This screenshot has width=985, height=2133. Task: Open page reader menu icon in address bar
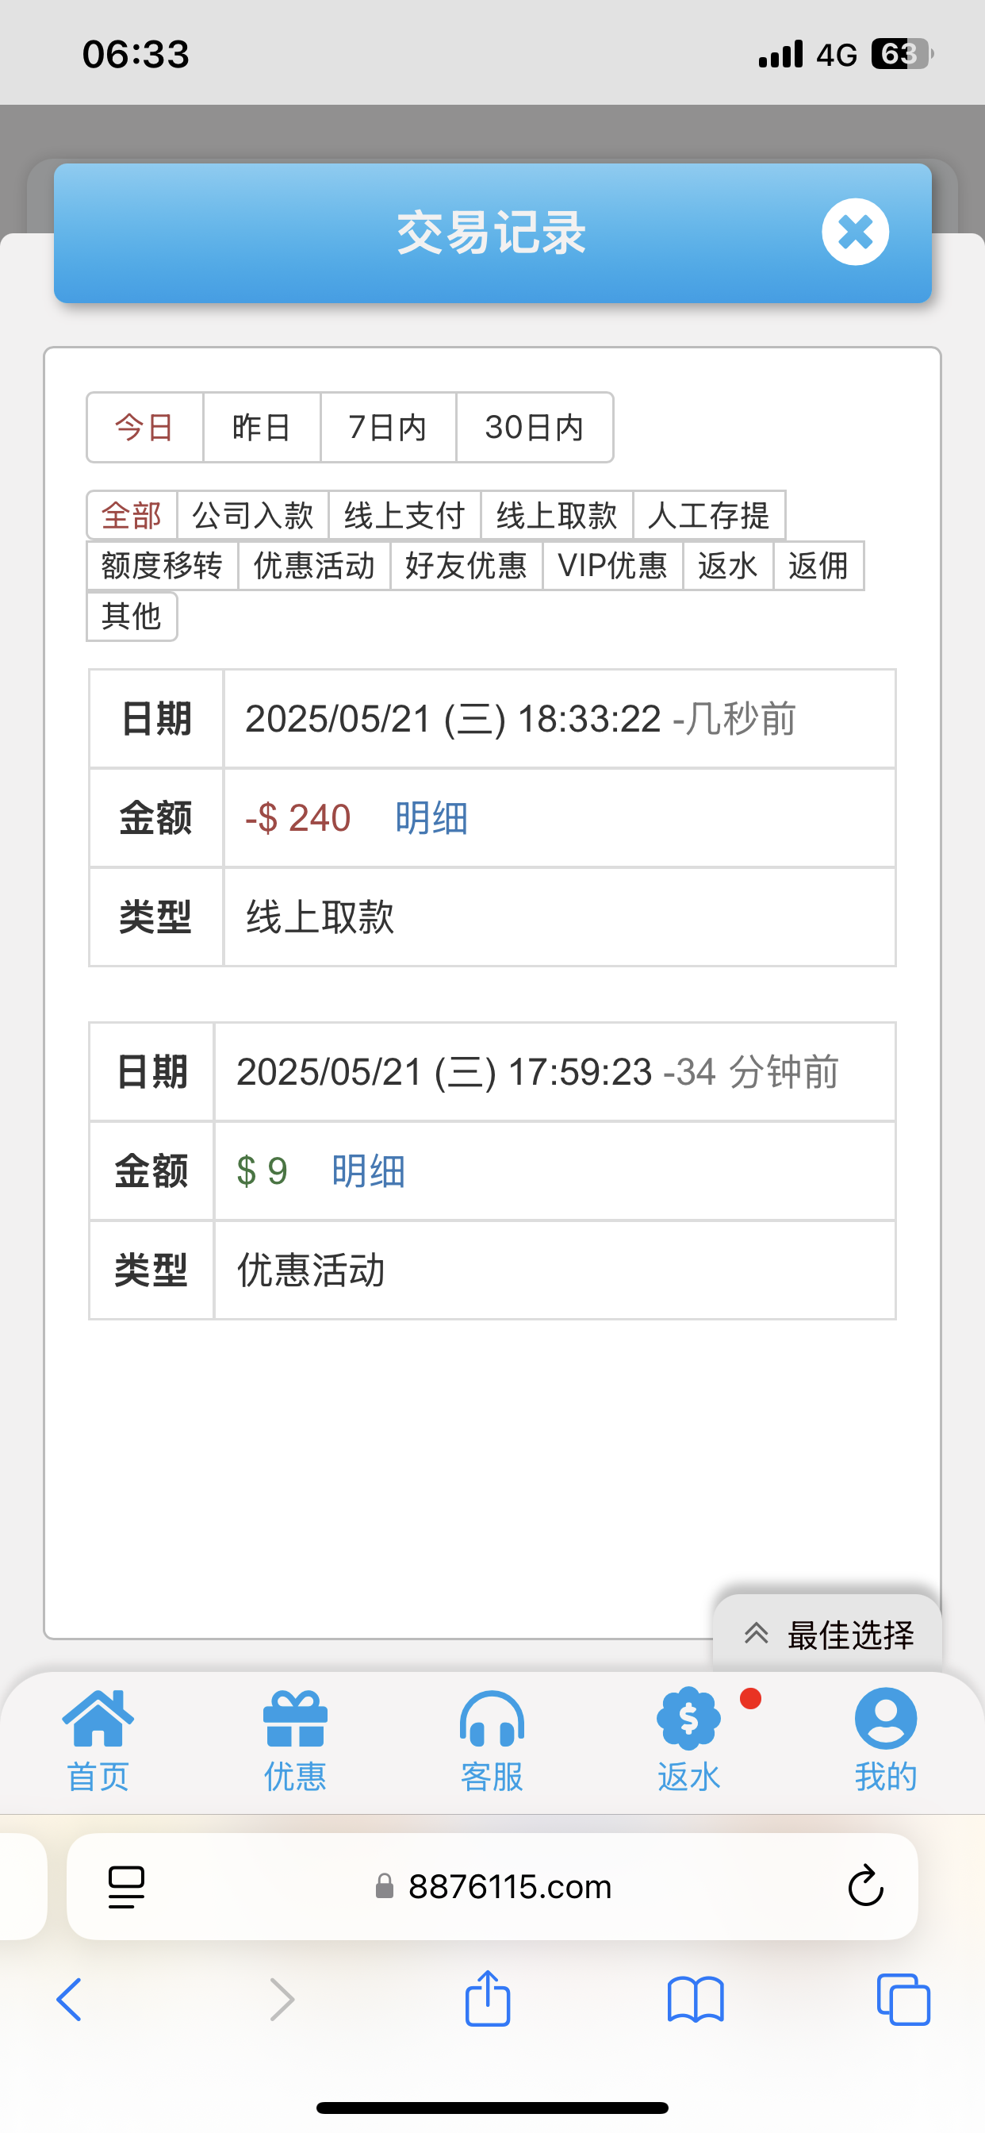tap(127, 1887)
